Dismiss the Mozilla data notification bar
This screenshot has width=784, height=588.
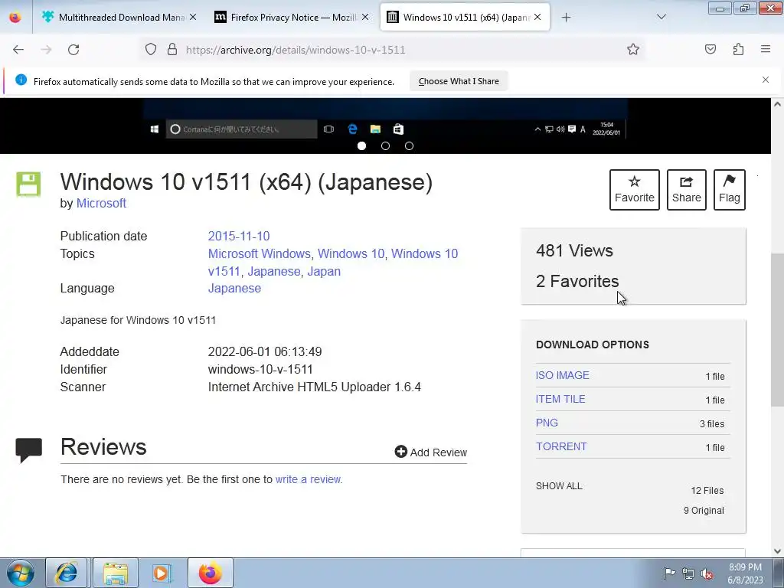pos(766,80)
